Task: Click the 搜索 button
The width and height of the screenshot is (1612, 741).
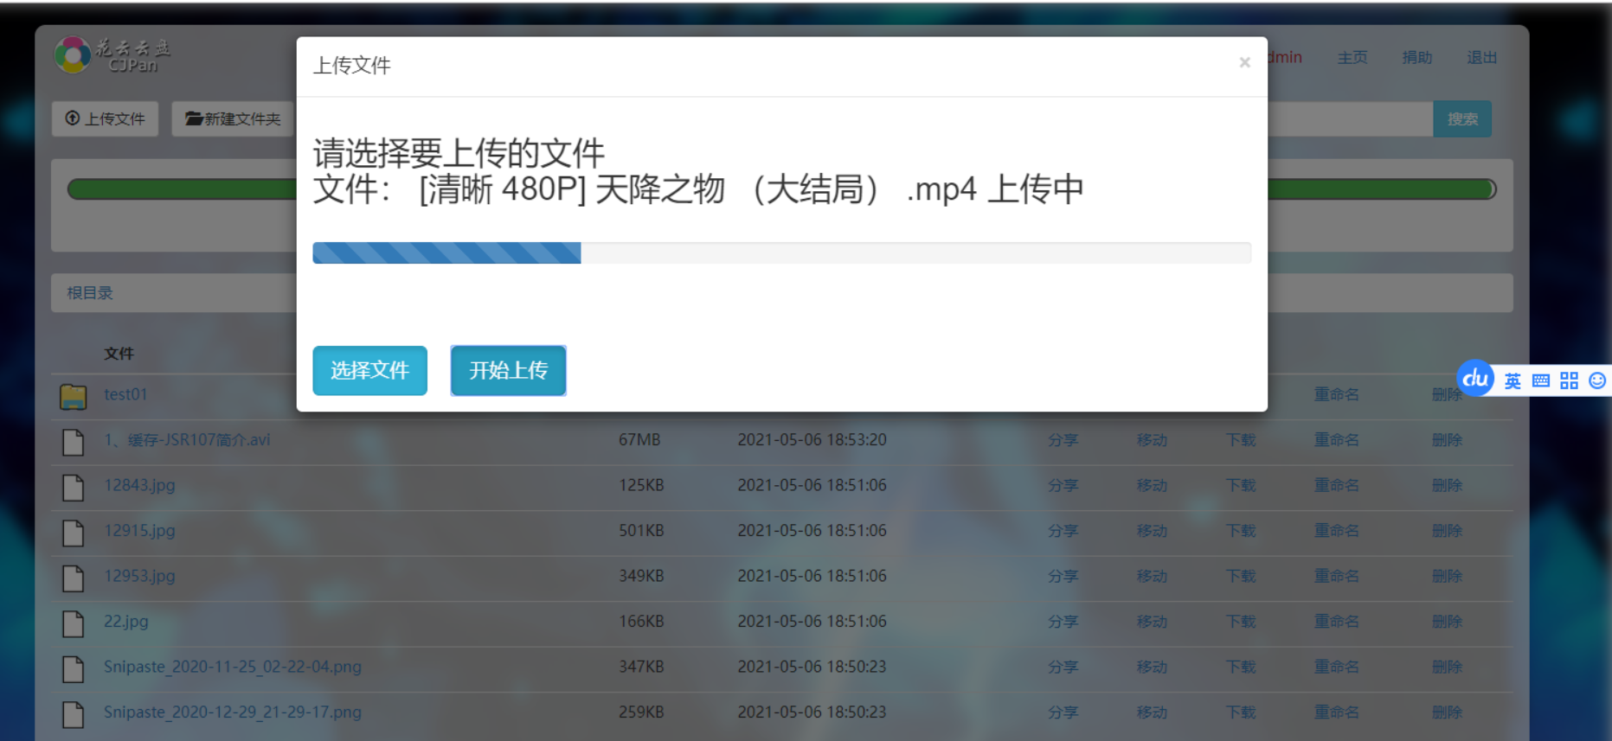Action: [1462, 118]
